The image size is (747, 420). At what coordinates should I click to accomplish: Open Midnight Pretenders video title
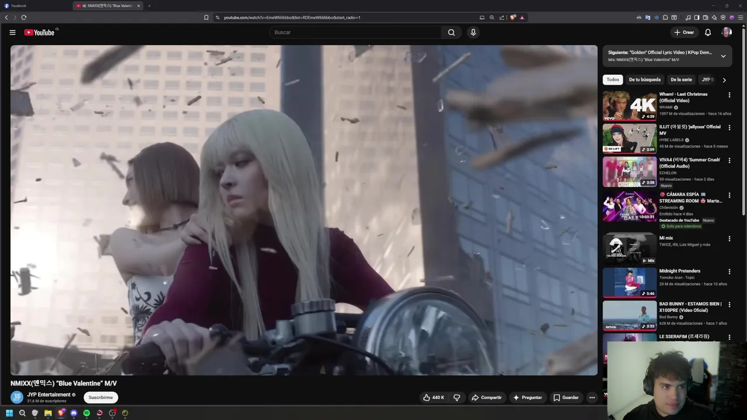(680, 271)
